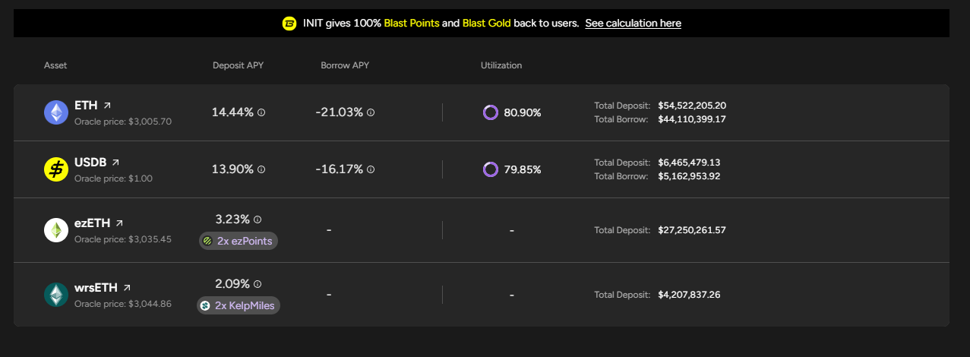Sort by Borrow APY column header
The height and width of the screenshot is (357, 970).
point(345,65)
